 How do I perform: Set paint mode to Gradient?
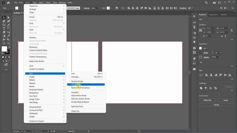6,57
